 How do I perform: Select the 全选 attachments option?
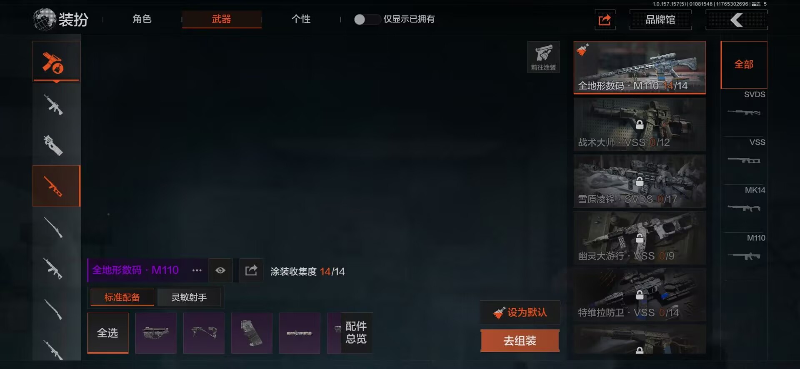pos(107,333)
